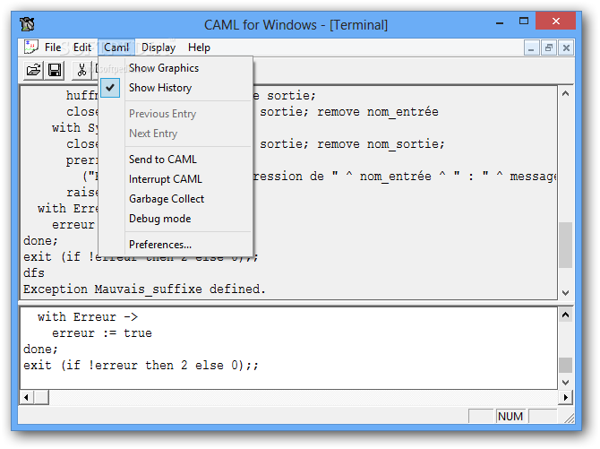Click the horizontal scrollbar thumb

click(x=41, y=397)
